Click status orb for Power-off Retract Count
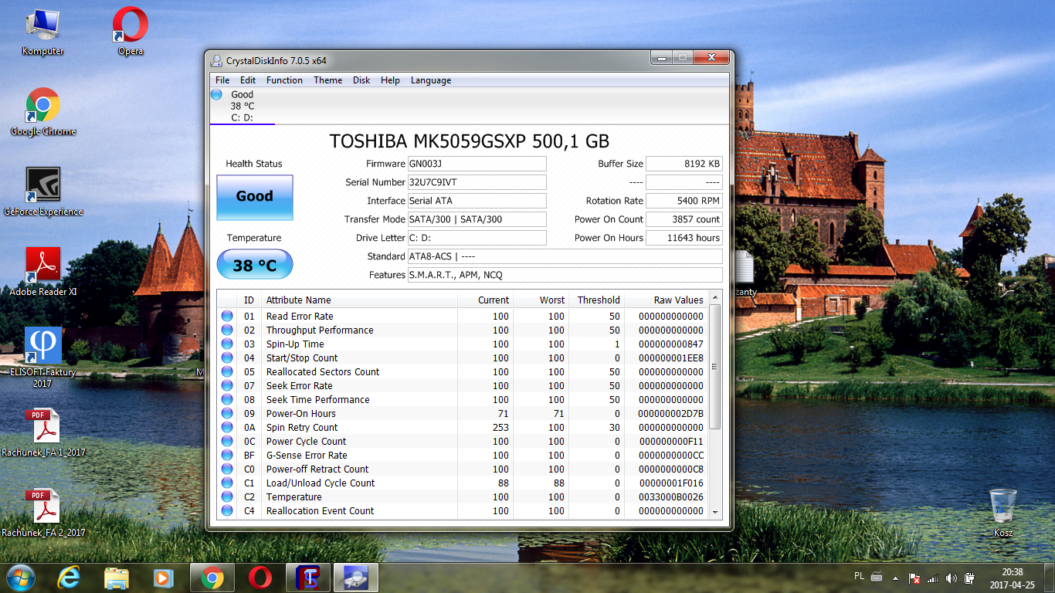 tap(227, 469)
